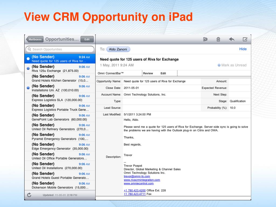Open GenePoint Lab Generators opportunity
The width and height of the screenshot is (276, 207).
tap(60, 117)
